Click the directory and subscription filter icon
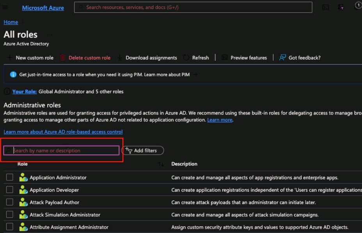Screen dimensions: 362x233 click(x=341, y=7)
